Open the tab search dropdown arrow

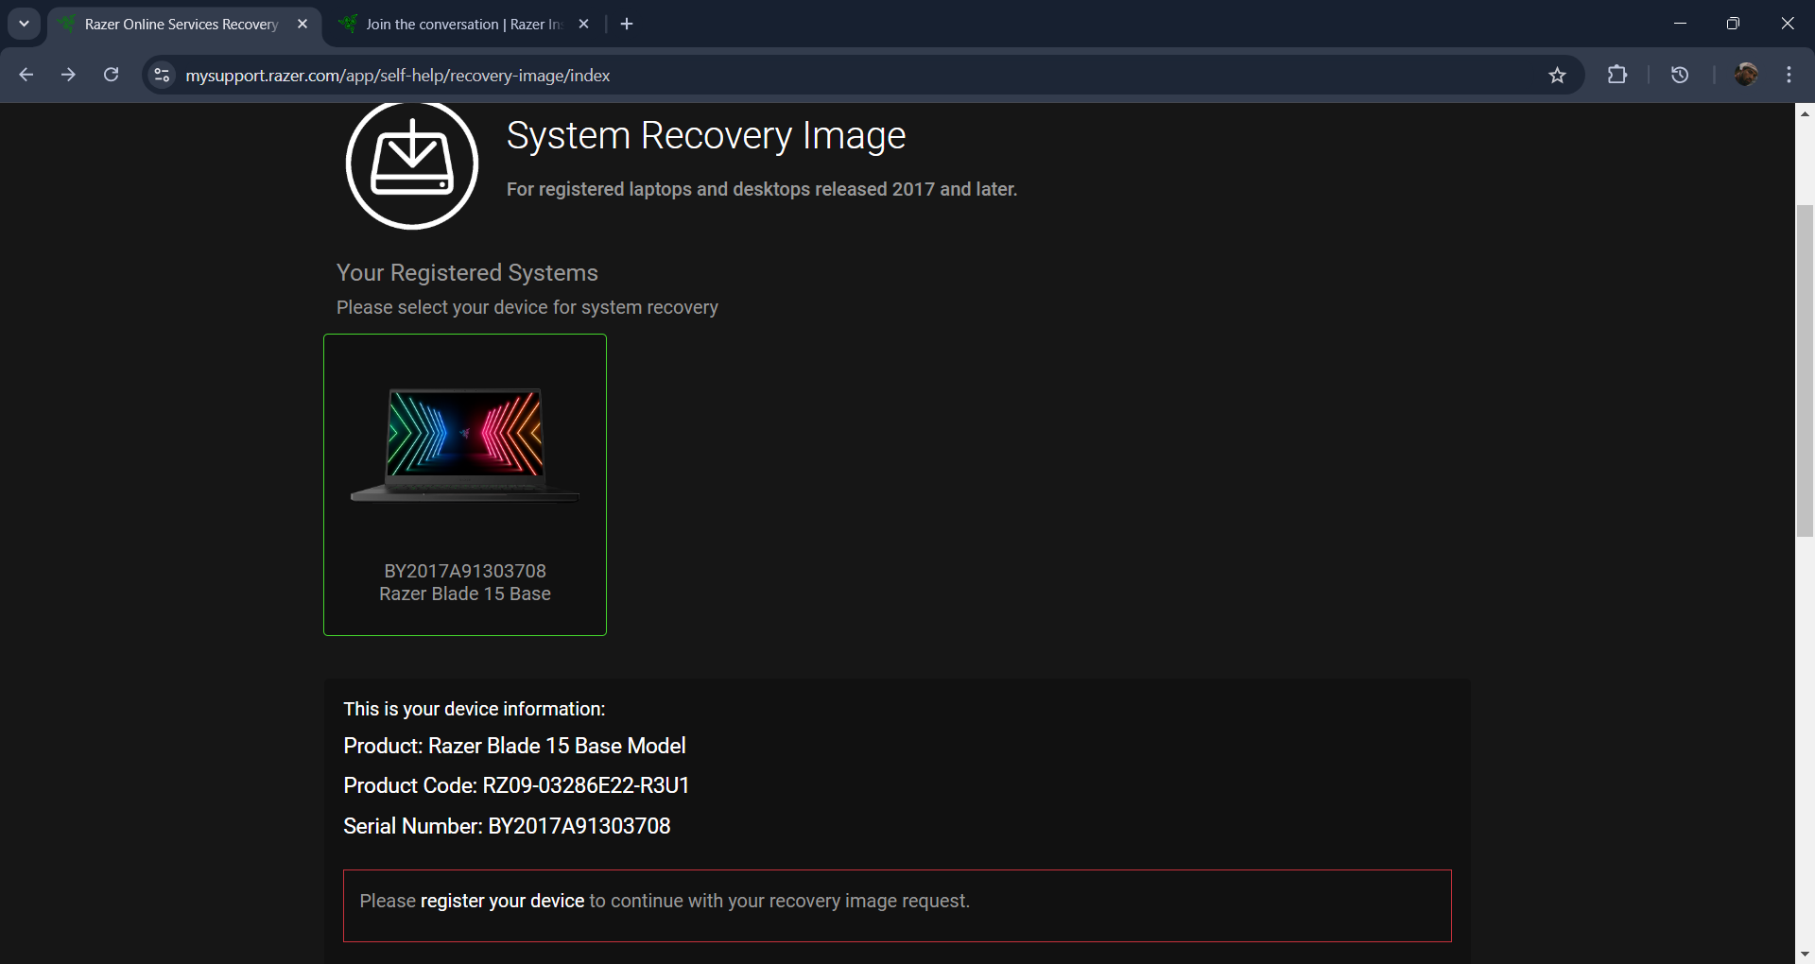click(x=24, y=24)
